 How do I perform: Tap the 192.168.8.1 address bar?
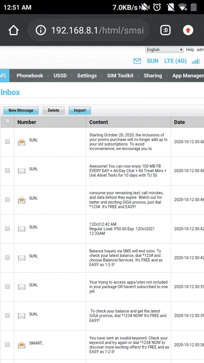pos(89,30)
